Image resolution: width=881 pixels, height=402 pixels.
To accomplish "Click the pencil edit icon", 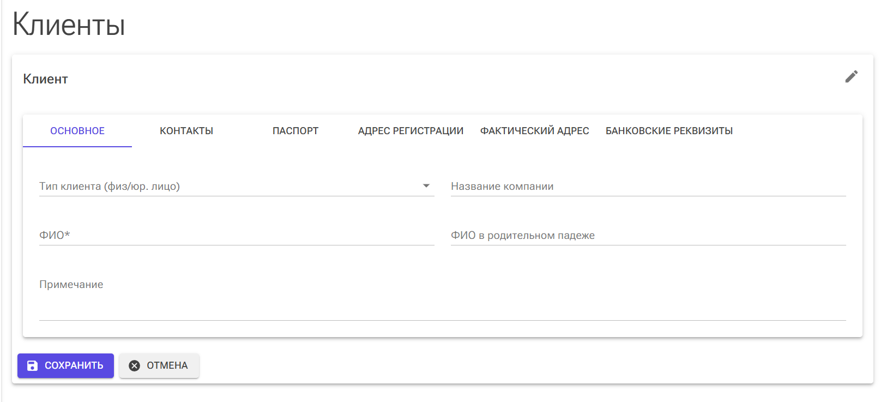I will [x=851, y=77].
